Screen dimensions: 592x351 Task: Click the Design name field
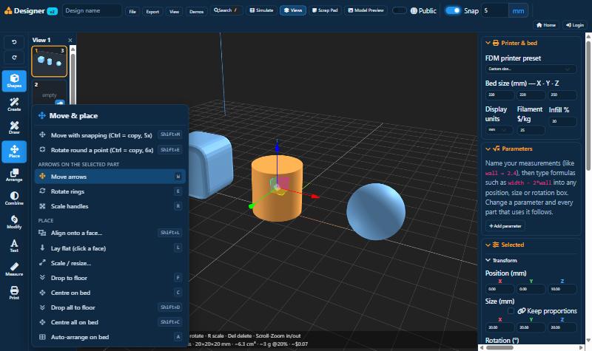[92, 10]
